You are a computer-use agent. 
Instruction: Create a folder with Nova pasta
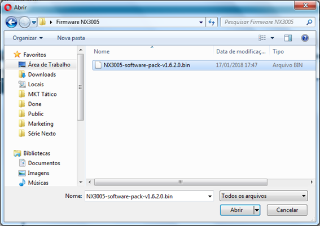71,38
